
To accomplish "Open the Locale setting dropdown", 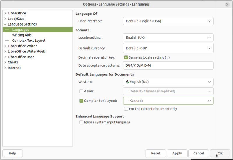I will click(168, 38).
